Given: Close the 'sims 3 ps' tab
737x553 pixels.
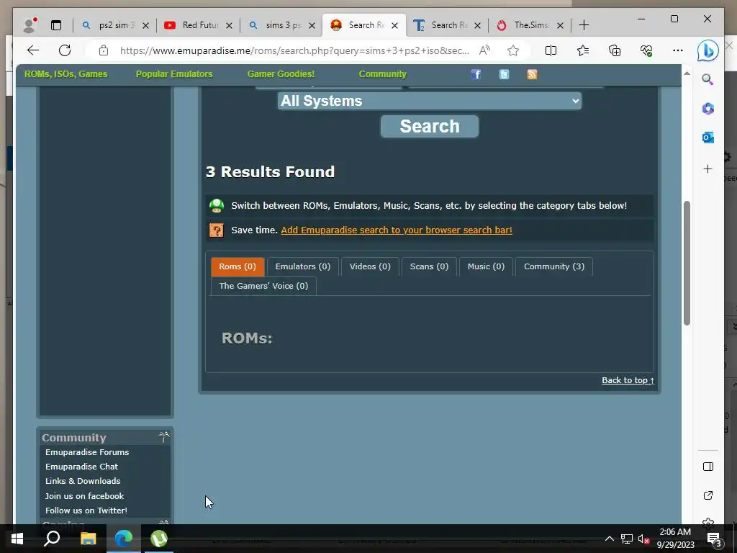Looking at the screenshot, I should click(x=312, y=25).
